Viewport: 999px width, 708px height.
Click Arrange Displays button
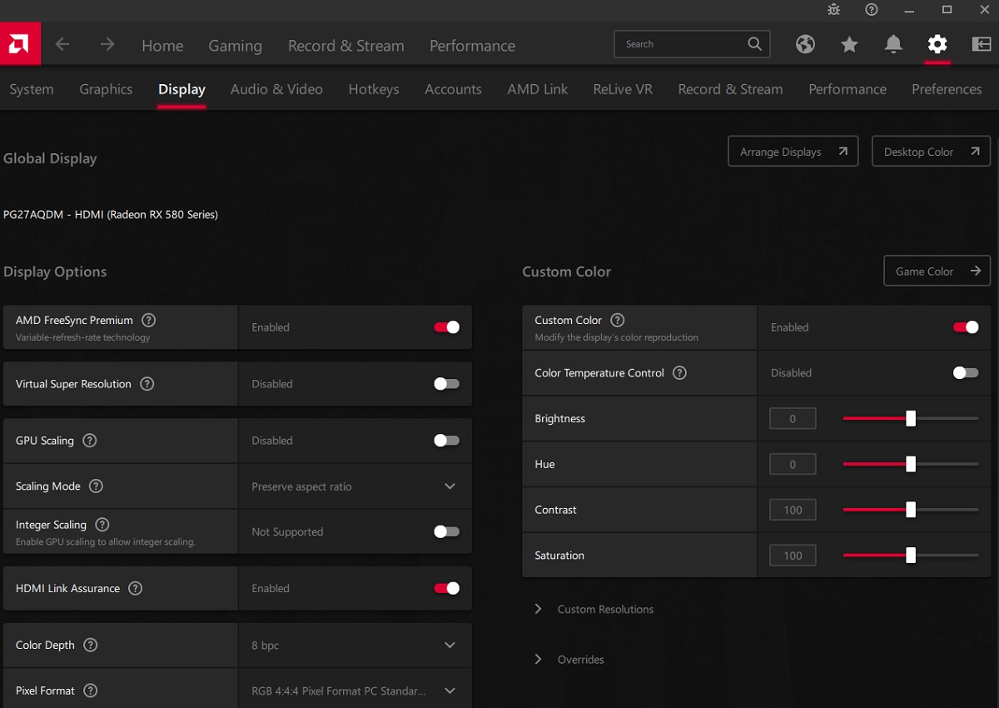(793, 152)
